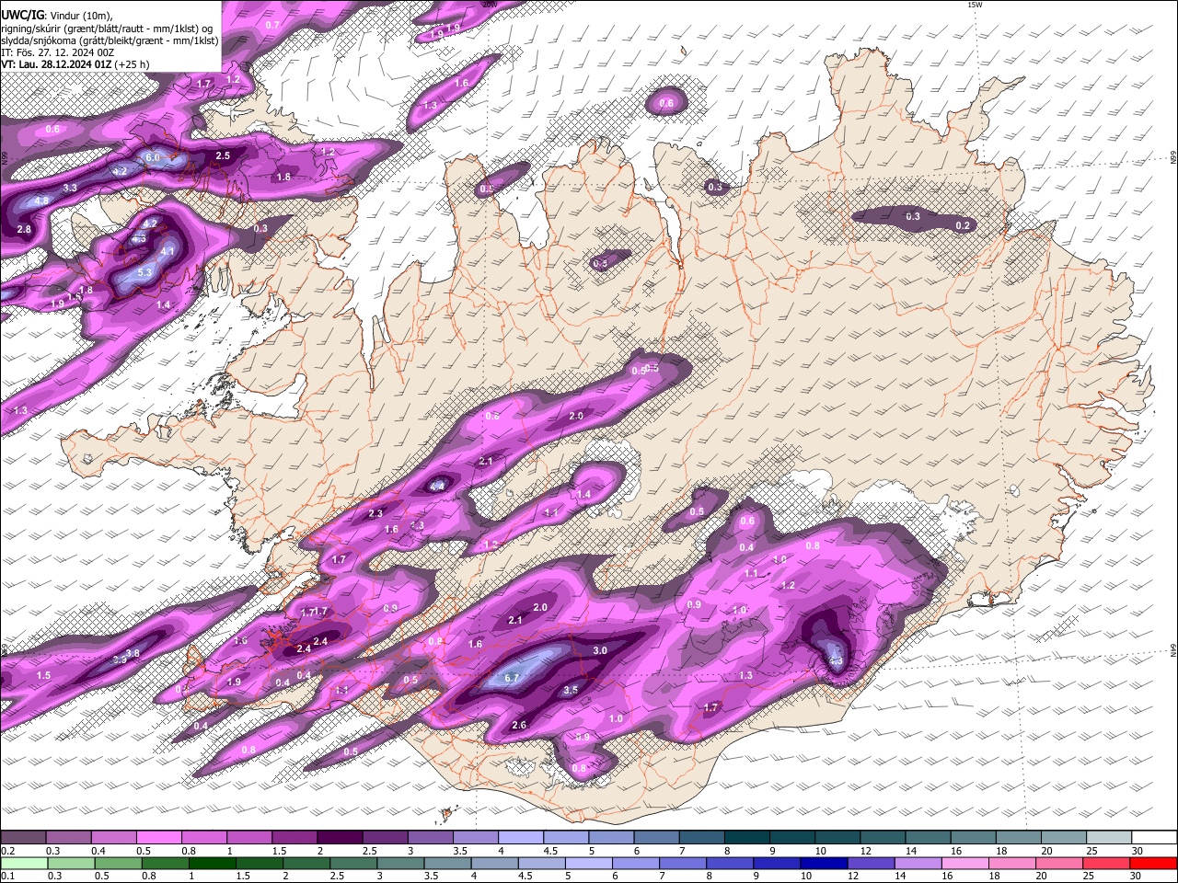Click the 0.4 label in the upper legend row
The width and height of the screenshot is (1178, 883).
click(x=98, y=851)
